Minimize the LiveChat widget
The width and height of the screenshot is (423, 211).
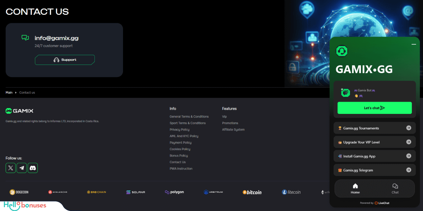point(414,44)
